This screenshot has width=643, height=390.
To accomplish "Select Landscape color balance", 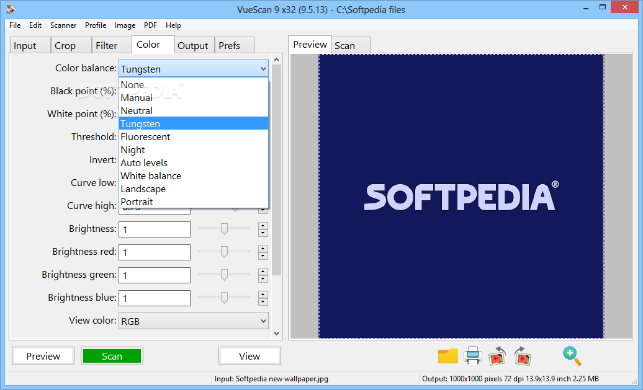I will click(194, 189).
